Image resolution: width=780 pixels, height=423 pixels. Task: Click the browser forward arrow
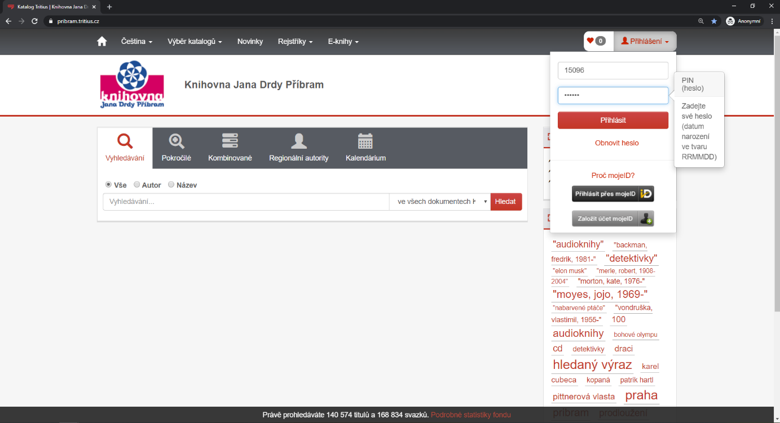[x=21, y=21]
